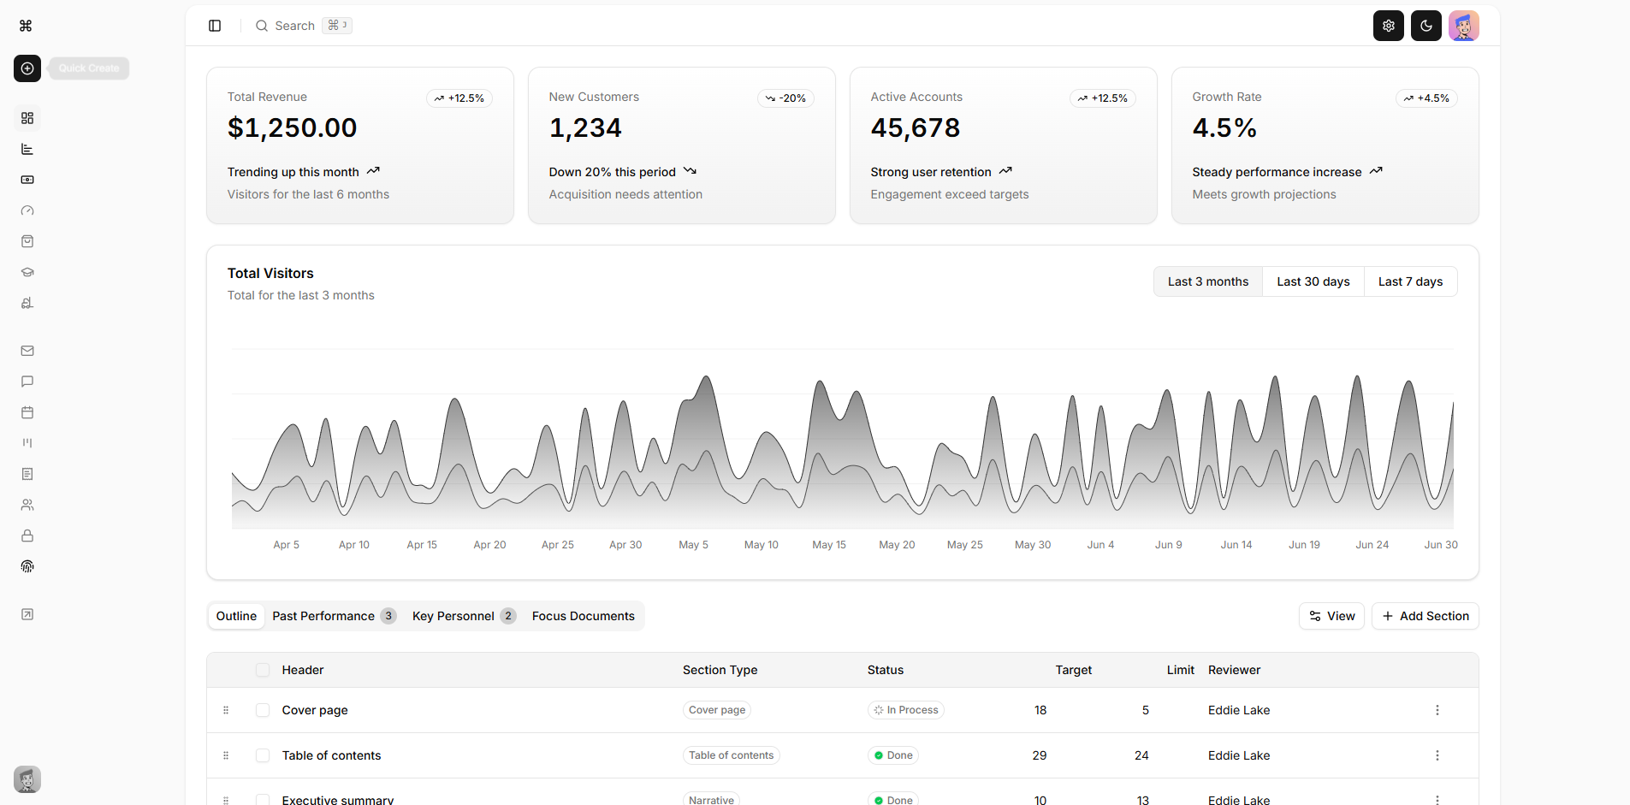Viewport: 1630px width, 805px height.
Task: Open the banknote finance sidebar icon
Action: coord(27,180)
